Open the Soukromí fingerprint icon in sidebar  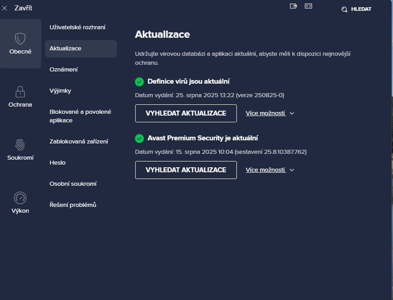point(20,145)
